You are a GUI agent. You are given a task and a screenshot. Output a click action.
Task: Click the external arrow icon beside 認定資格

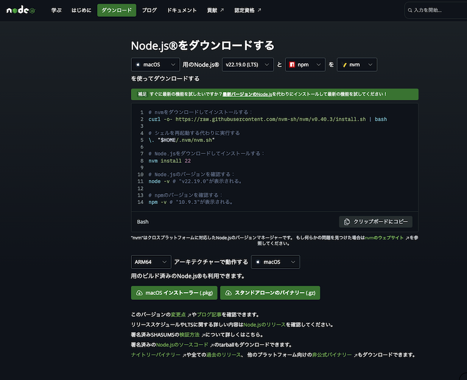tap(259, 10)
